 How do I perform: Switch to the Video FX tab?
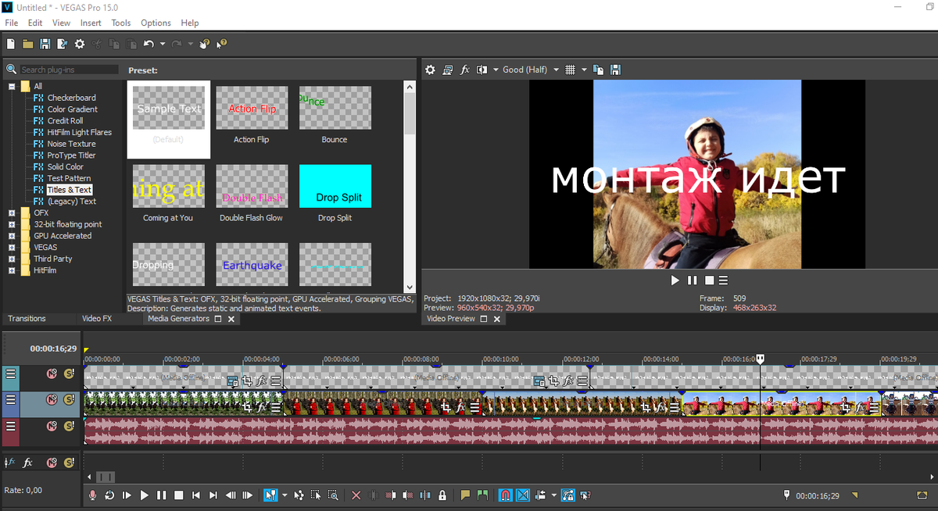tap(97, 319)
